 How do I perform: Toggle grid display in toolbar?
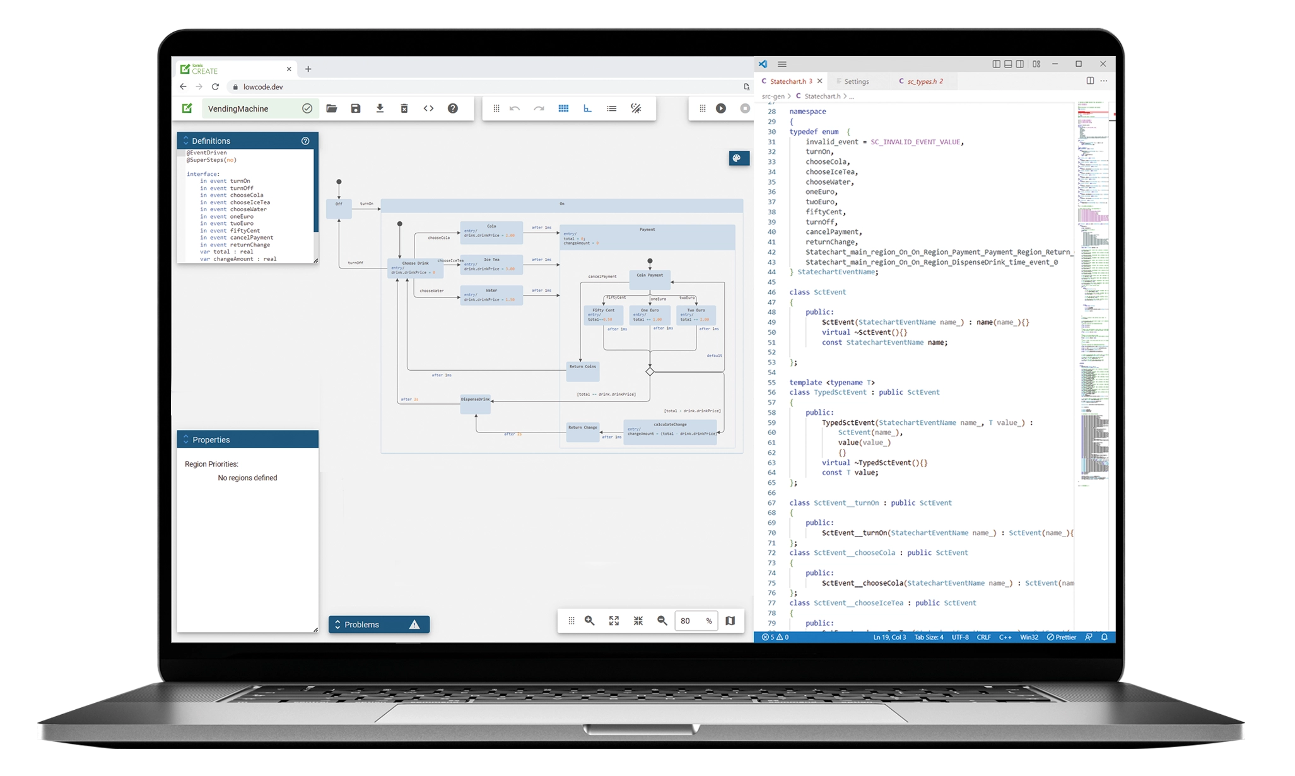[563, 108]
